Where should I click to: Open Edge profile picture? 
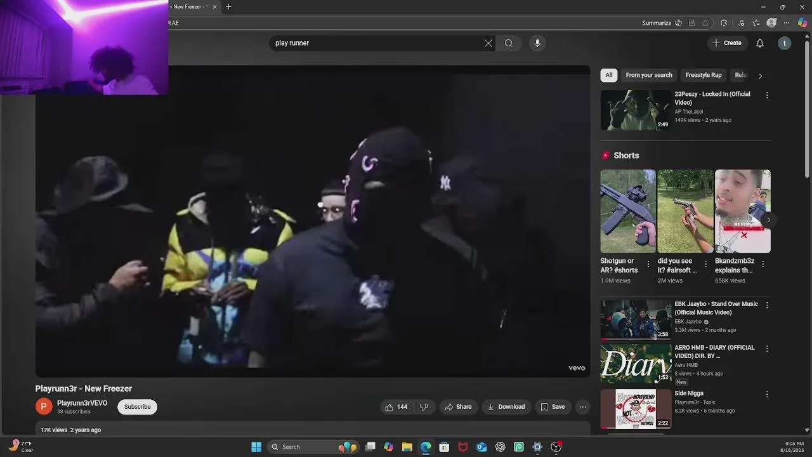771,23
